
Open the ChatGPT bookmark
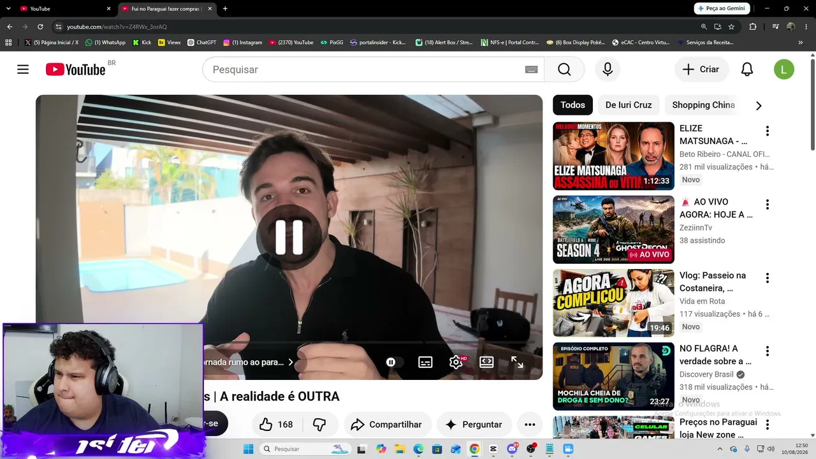coord(201,43)
